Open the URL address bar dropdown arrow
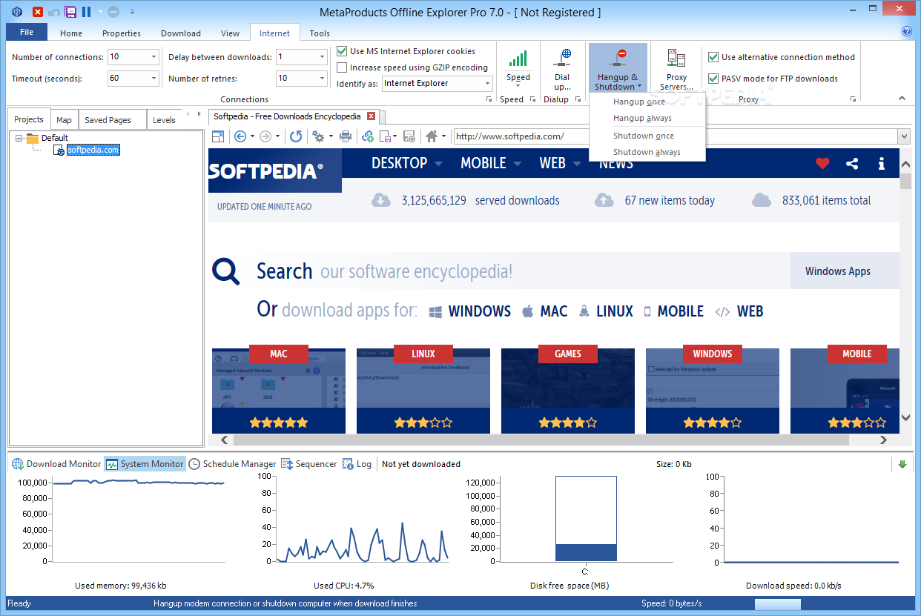Viewport: 921px width, 616px height. point(903,136)
